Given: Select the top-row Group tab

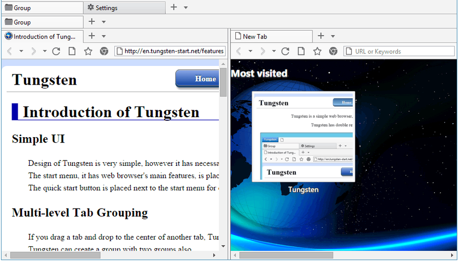Looking at the screenshot, I should click(x=42, y=8).
